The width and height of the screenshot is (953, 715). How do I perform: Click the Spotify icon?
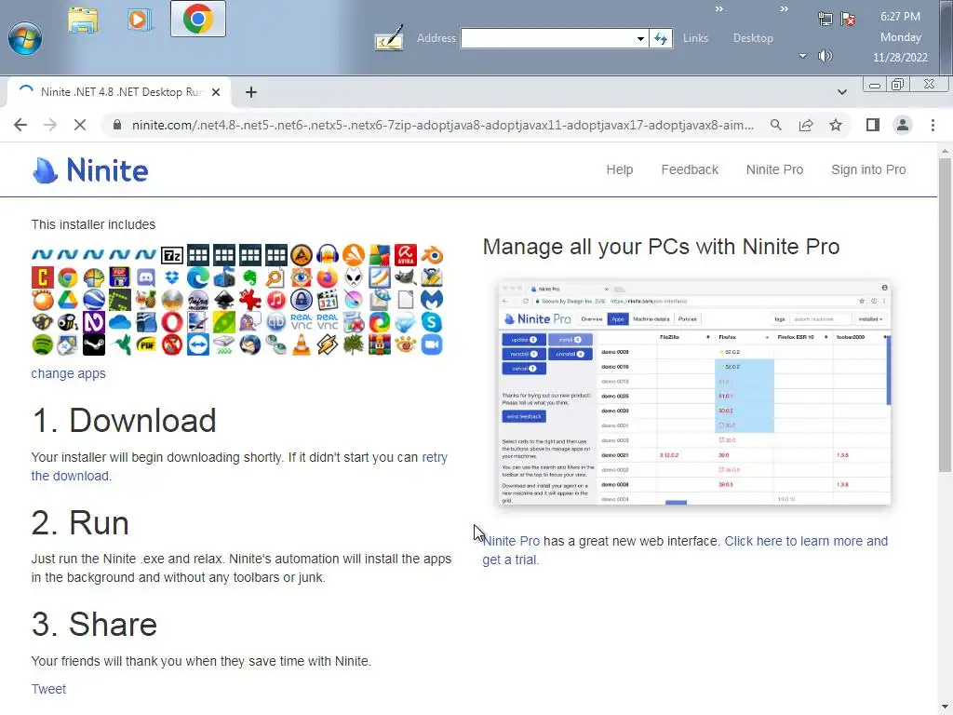[x=43, y=344]
